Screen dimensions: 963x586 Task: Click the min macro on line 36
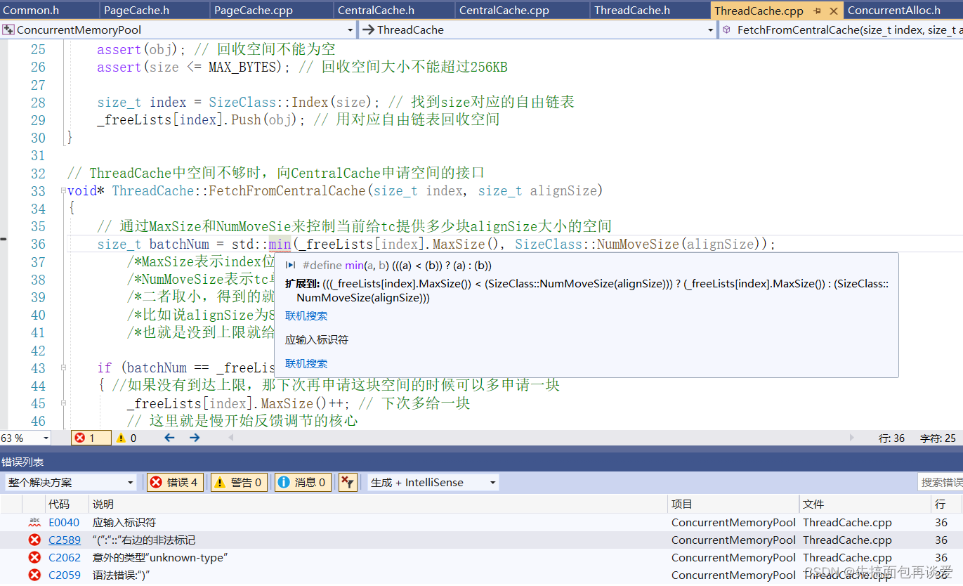point(280,245)
